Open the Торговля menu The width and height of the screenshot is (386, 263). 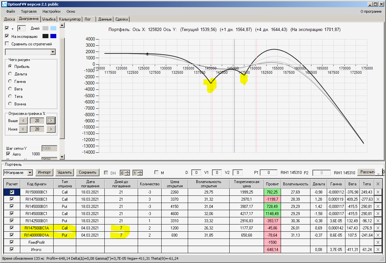click(29, 11)
